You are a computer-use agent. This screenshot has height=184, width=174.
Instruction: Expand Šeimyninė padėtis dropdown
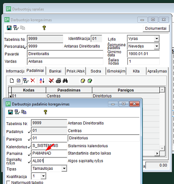click(x=157, y=46)
